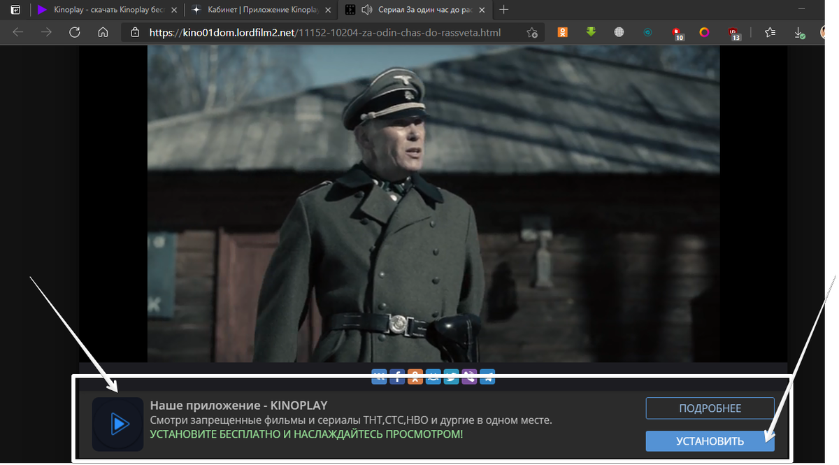This screenshot has height=465, width=839.
Task: Click the padlock site security icon
Action: tap(136, 32)
